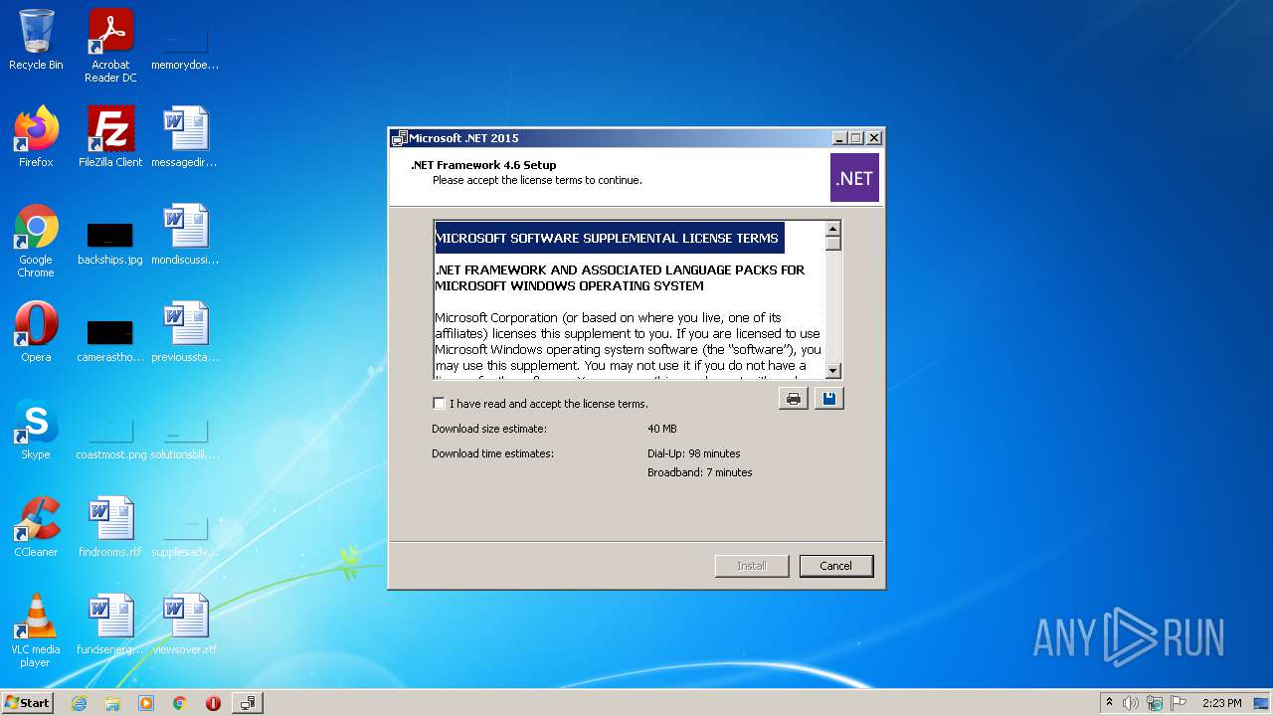Select the previoussta document icon

[x=185, y=333]
